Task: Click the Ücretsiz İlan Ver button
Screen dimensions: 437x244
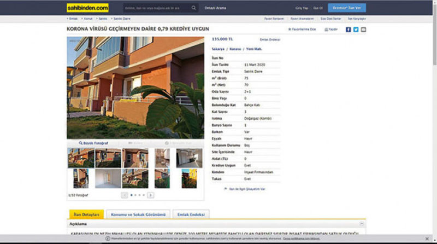Action: point(347,8)
